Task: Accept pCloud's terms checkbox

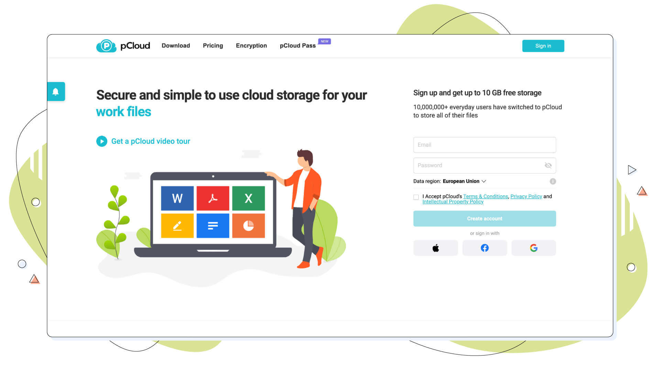Action: point(416,197)
